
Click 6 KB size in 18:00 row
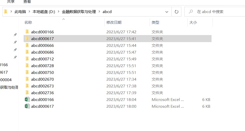(x=206, y=106)
